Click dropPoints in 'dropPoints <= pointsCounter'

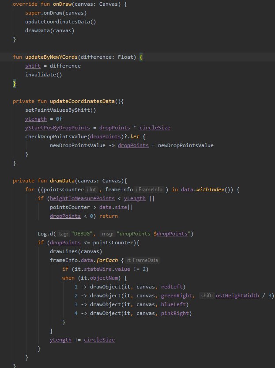coord(65,243)
